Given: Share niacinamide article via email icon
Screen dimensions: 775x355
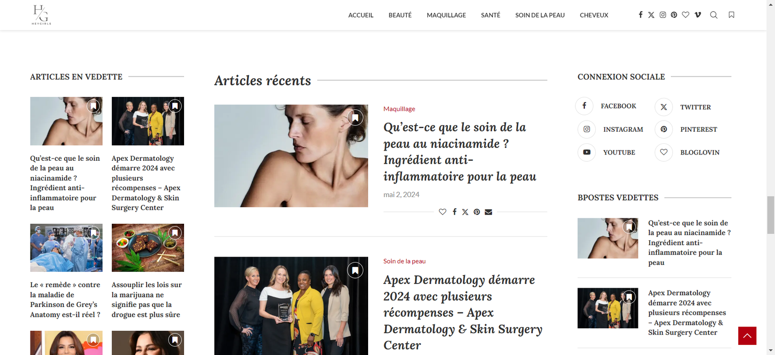Looking at the screenshot, I should (x=488, y=212).
